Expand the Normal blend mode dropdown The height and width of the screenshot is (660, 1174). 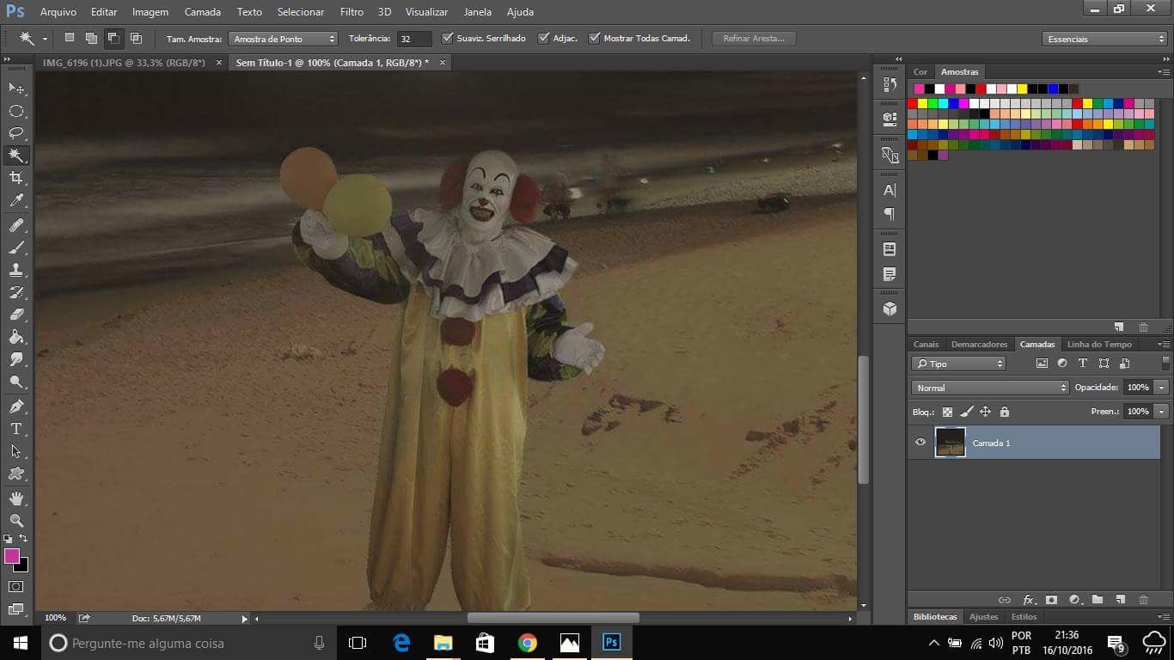point(990,388)
